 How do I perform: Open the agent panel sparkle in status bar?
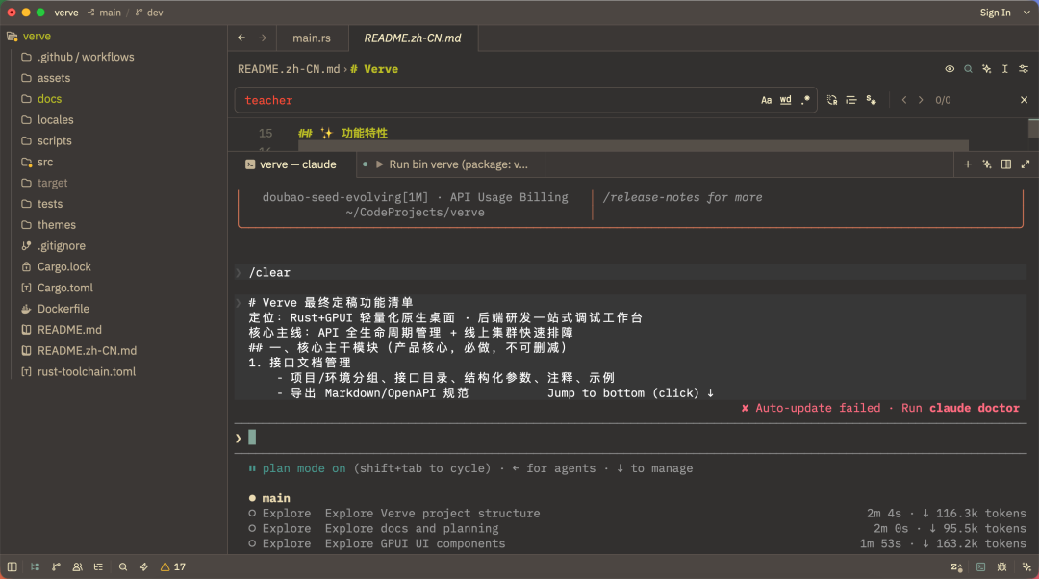[1026, 567]
